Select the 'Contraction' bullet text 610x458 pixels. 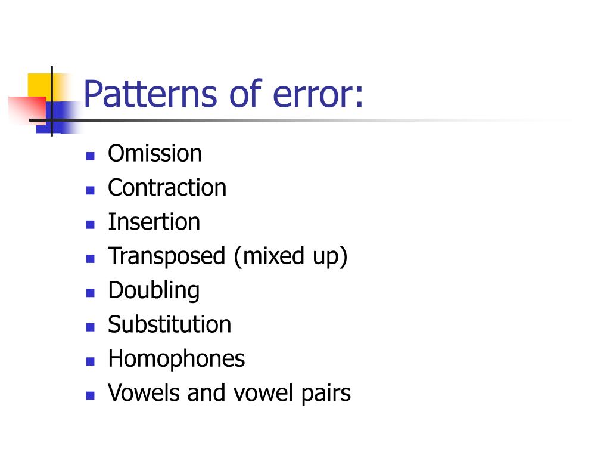click(167, 187)
